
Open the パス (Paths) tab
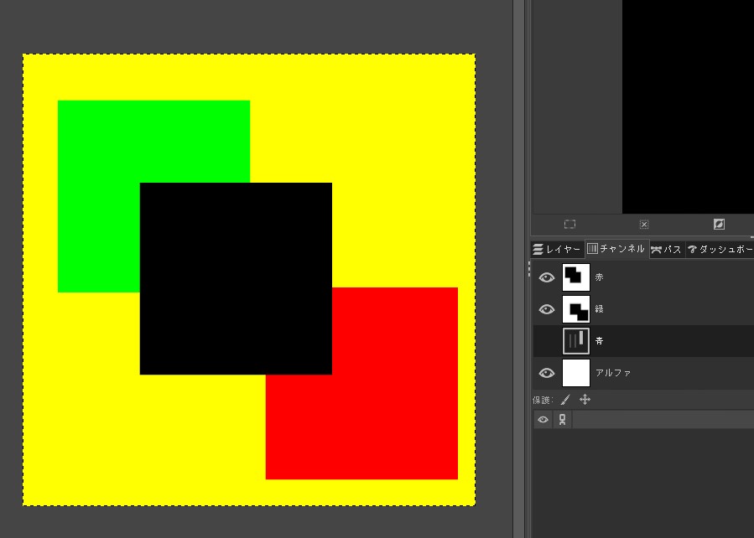[666, 250]
